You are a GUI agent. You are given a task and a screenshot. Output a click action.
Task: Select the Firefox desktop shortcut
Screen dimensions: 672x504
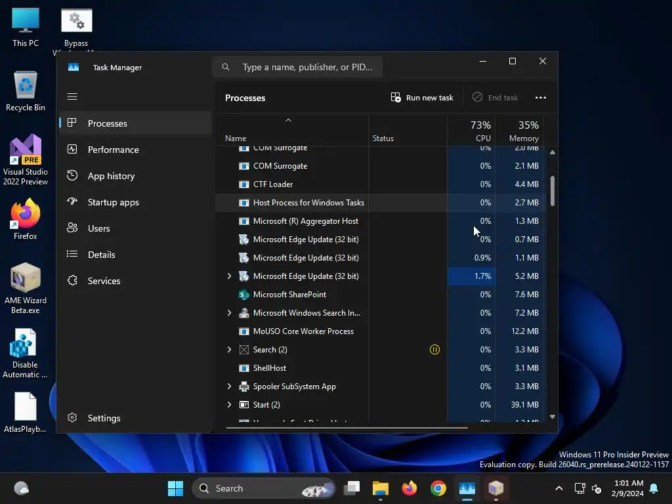(x=26, y=219)
